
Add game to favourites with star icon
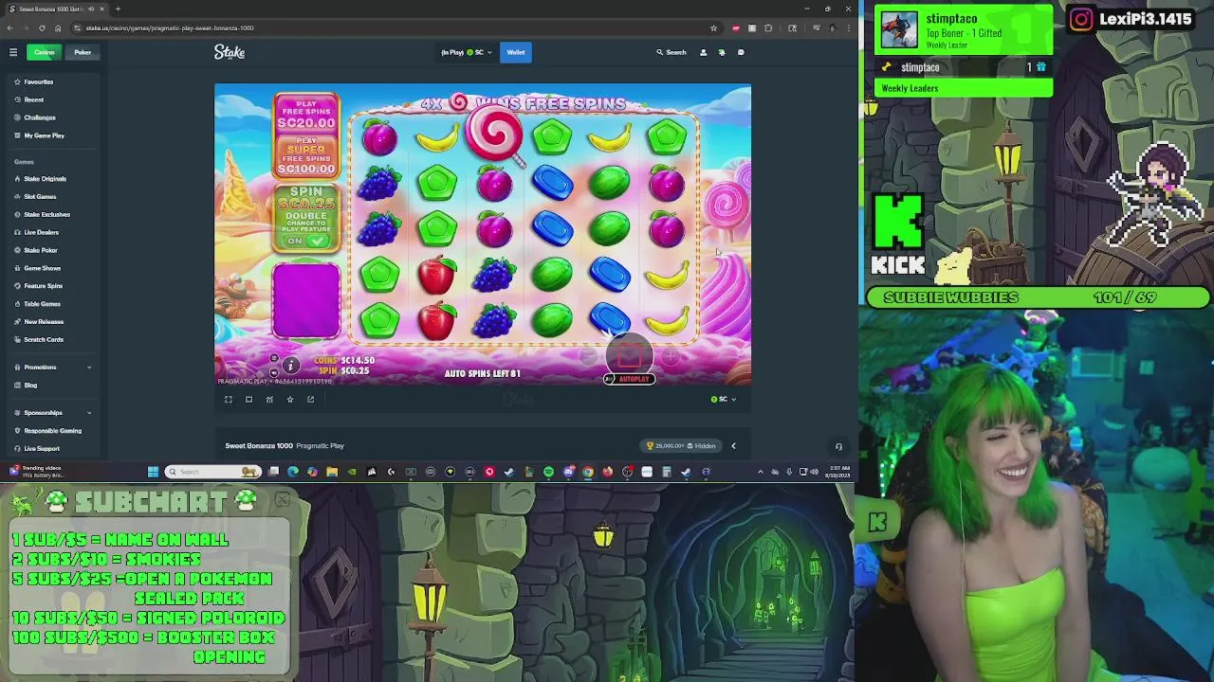[x=290, y=399]
